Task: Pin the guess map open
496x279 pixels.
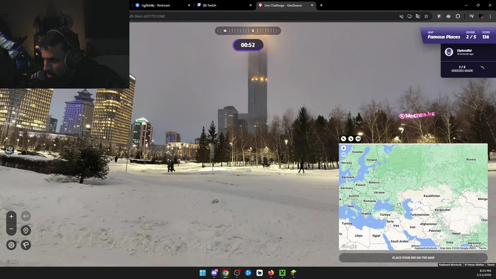Action: (358, 139)
